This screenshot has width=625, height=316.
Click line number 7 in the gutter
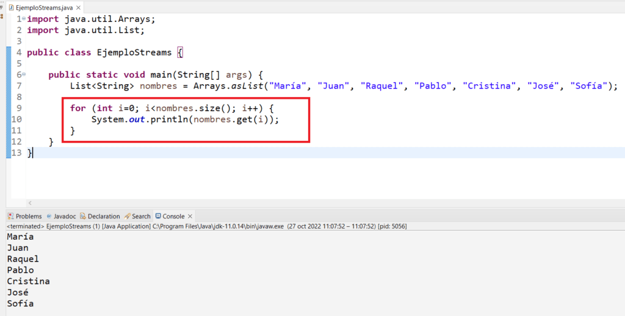coord(19,85)
